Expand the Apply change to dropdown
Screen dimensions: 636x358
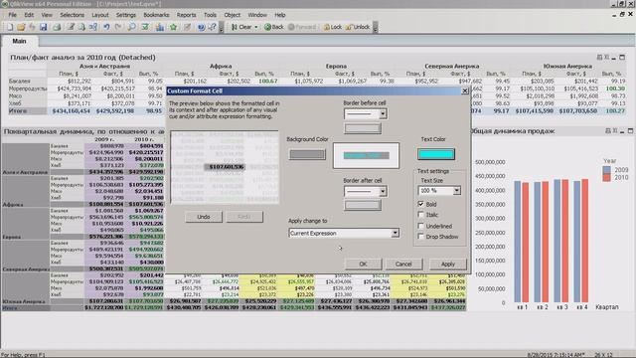(395, 233)
